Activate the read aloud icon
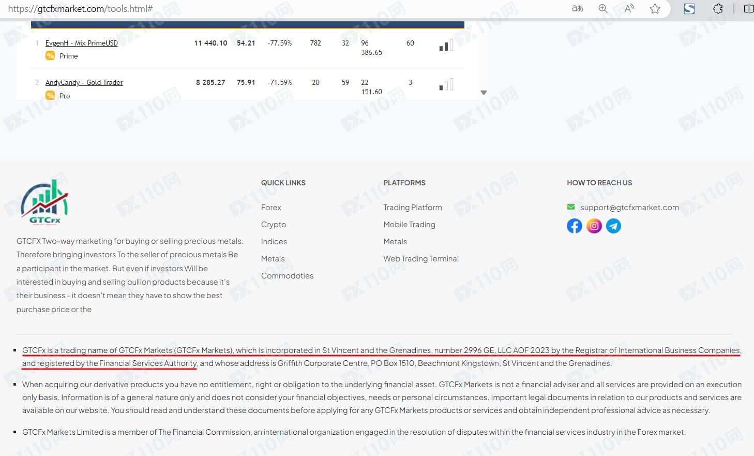 629,9
